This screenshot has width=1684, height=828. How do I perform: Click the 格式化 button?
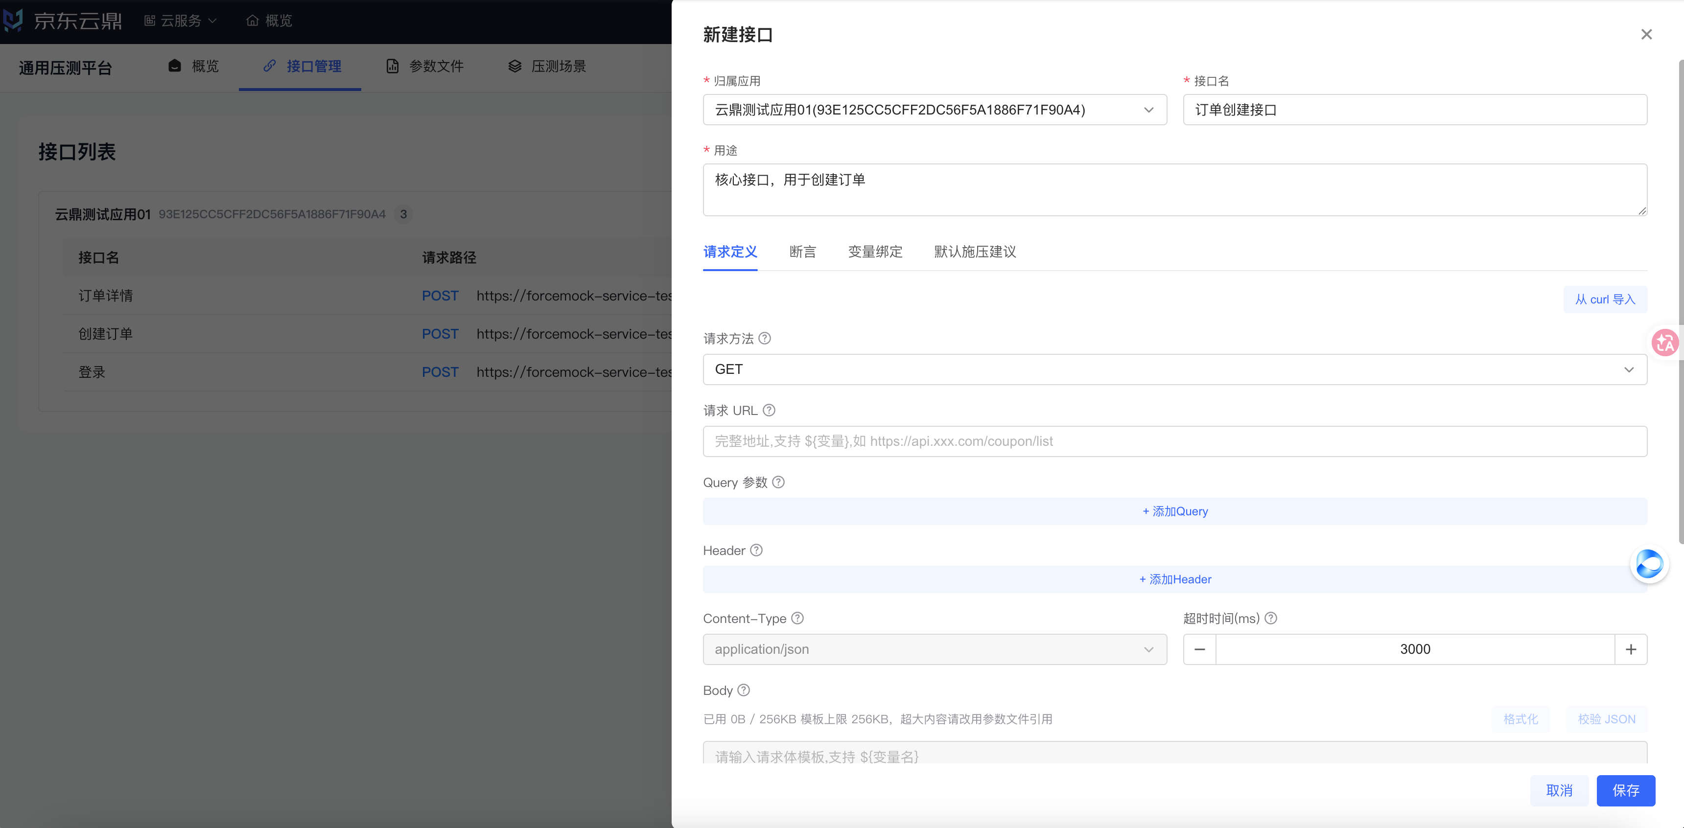[1520, 719]
